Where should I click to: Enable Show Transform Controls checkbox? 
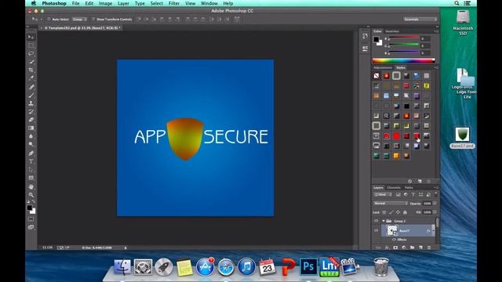(93, 19)
